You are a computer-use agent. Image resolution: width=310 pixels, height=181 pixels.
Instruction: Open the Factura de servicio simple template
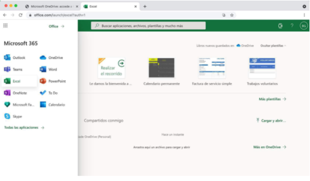pyautogui.click(x=212, y=68)
